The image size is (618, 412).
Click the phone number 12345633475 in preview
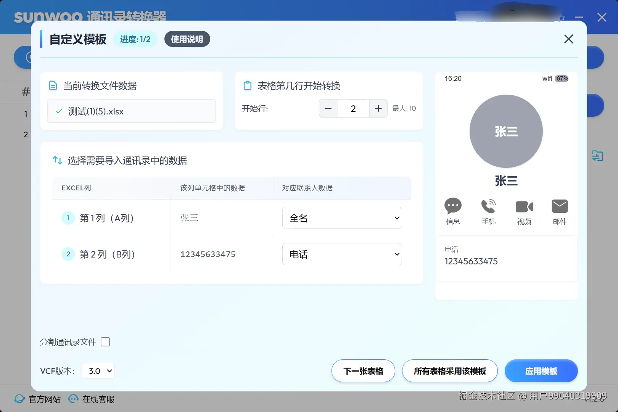[x=471, y=261]
